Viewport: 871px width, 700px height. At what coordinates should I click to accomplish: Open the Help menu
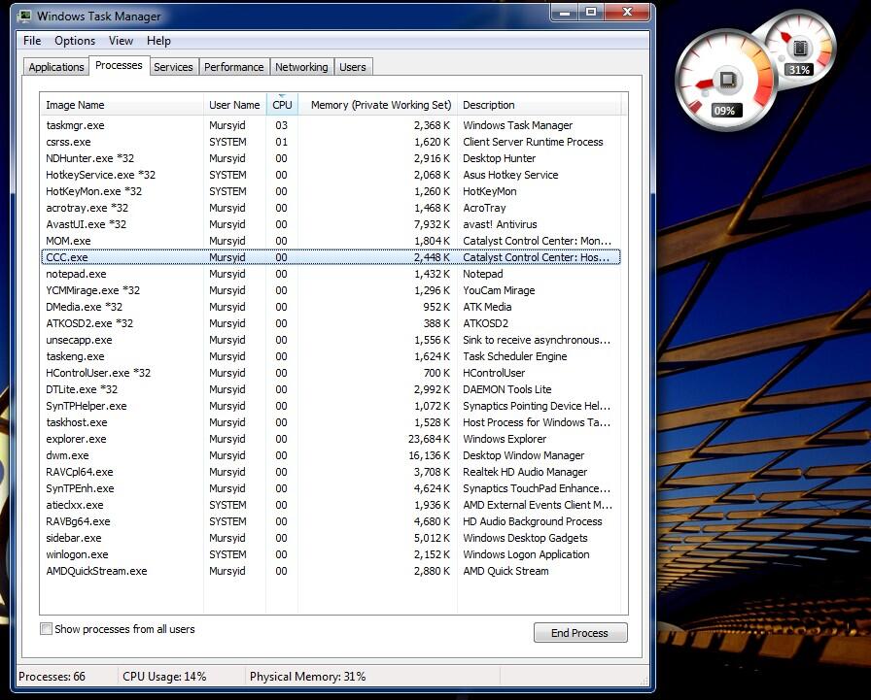tap(158, 41)
